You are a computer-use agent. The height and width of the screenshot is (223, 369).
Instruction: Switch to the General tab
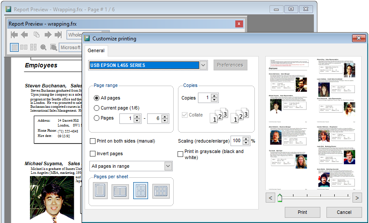coord(96,50)
